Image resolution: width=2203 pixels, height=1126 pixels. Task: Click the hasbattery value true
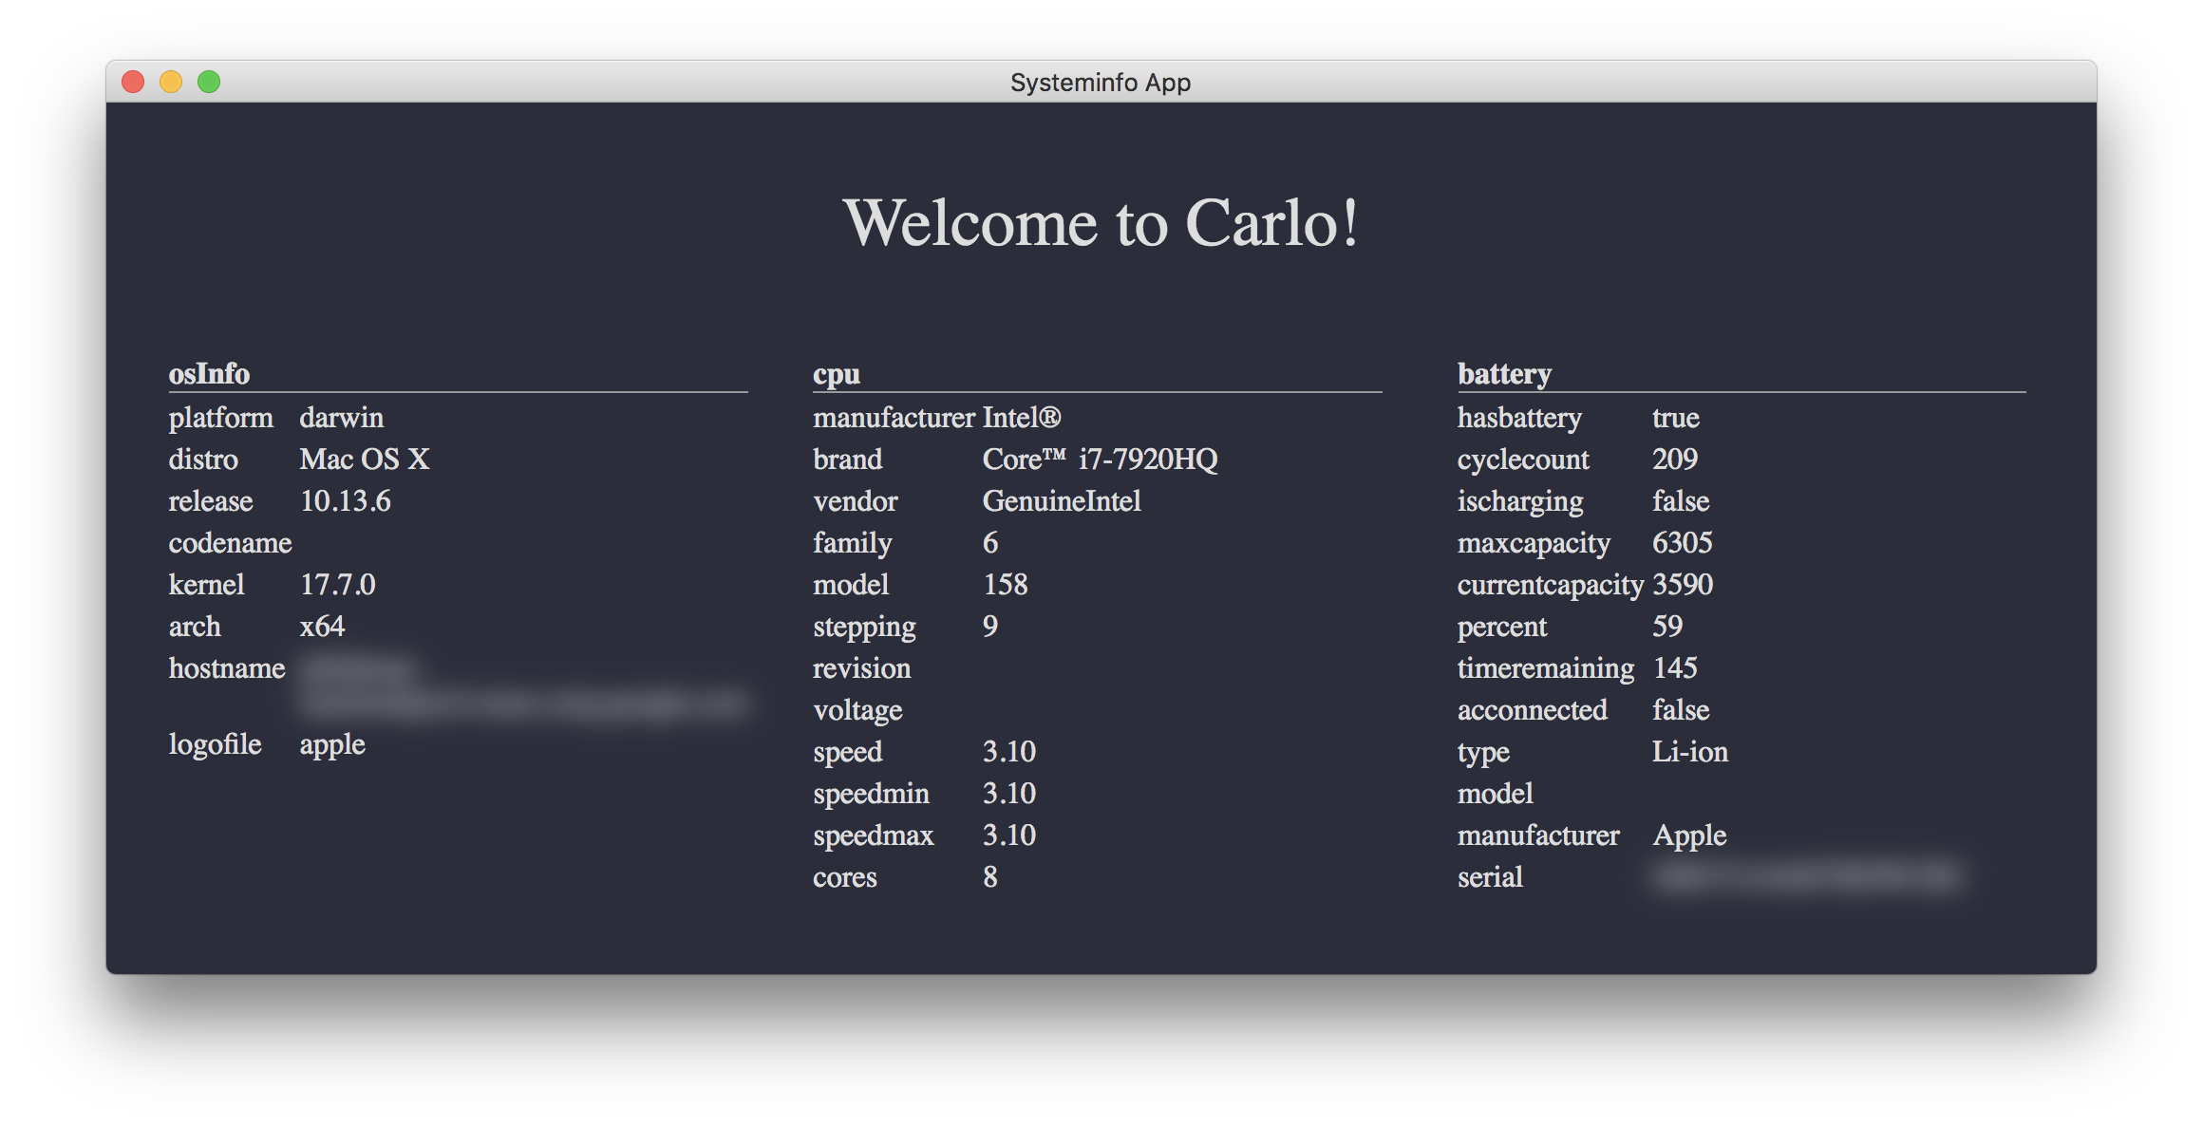point(1676,418)
